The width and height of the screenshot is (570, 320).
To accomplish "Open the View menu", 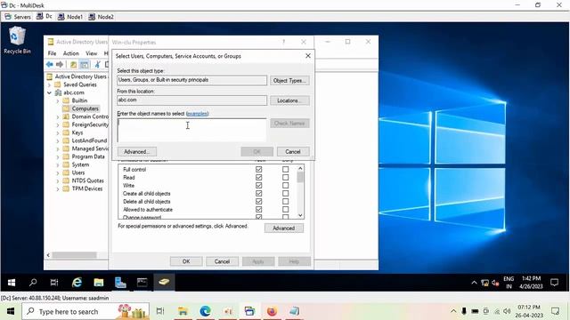I will tap(91, 53).
